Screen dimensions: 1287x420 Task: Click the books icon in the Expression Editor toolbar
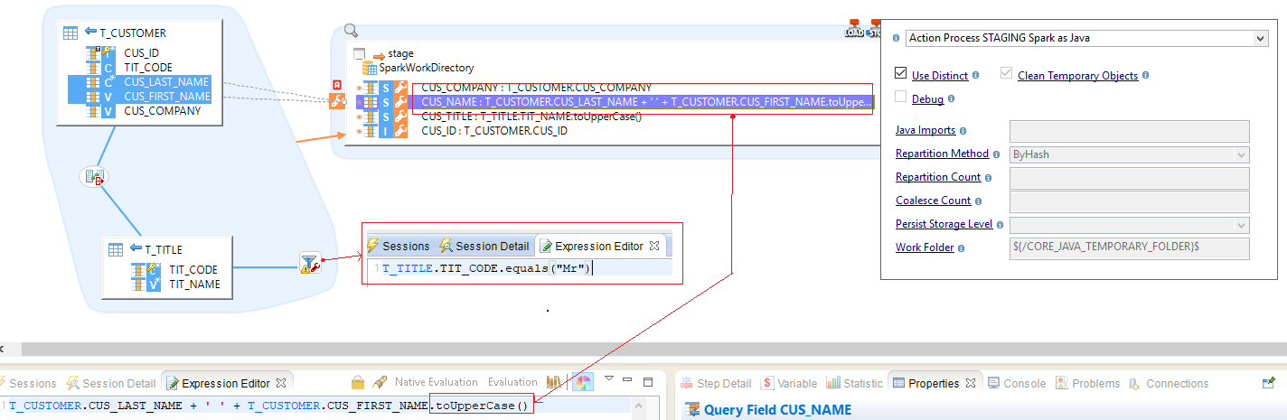pyautogui.click(x=554, y=382)
